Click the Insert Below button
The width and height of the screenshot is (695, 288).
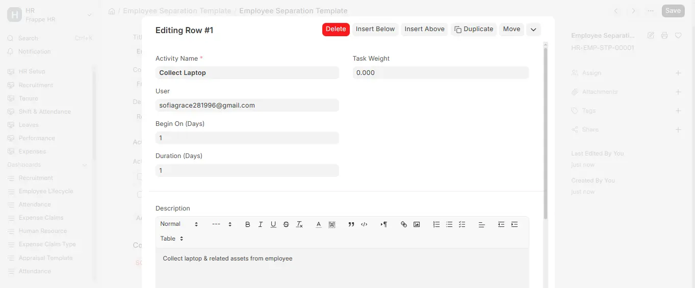pos(375,29)
